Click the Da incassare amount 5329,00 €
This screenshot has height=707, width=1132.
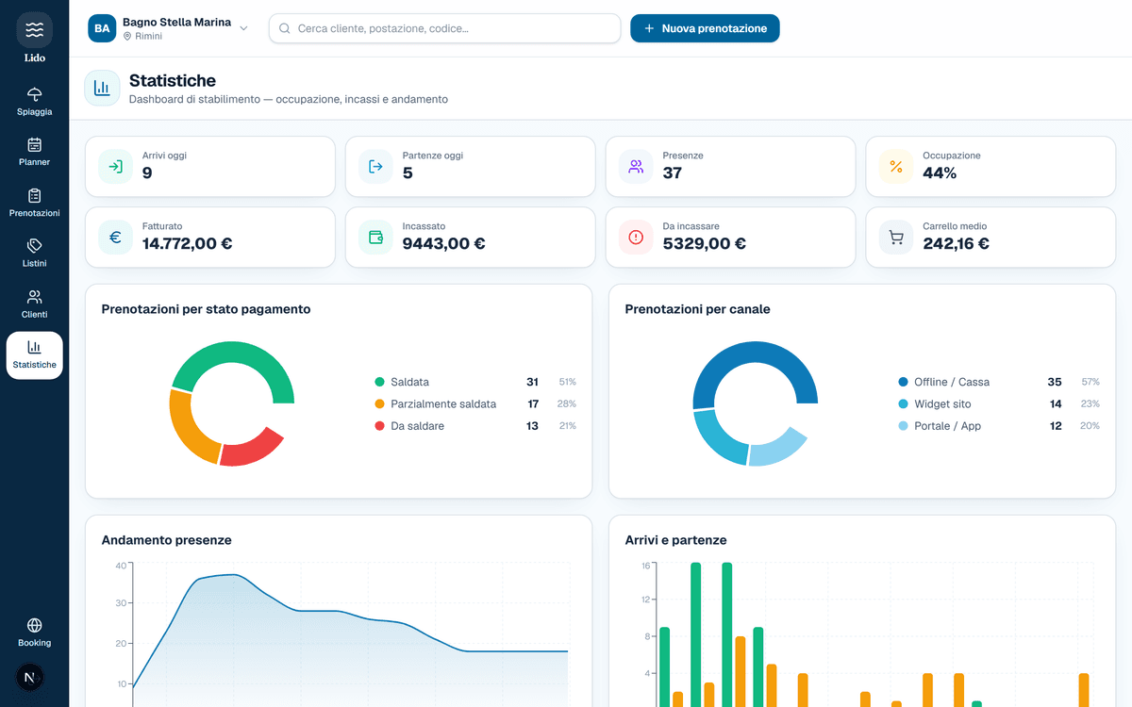coord(705,244)
